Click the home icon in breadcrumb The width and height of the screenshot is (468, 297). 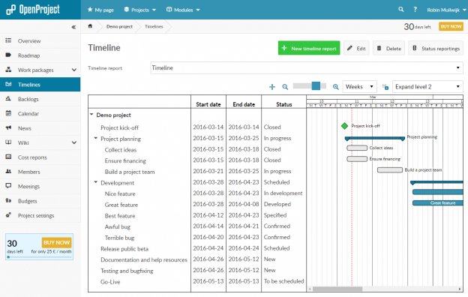click(90, 26)
